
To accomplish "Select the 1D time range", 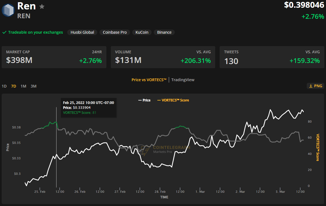I will click(x=4, y=86).
